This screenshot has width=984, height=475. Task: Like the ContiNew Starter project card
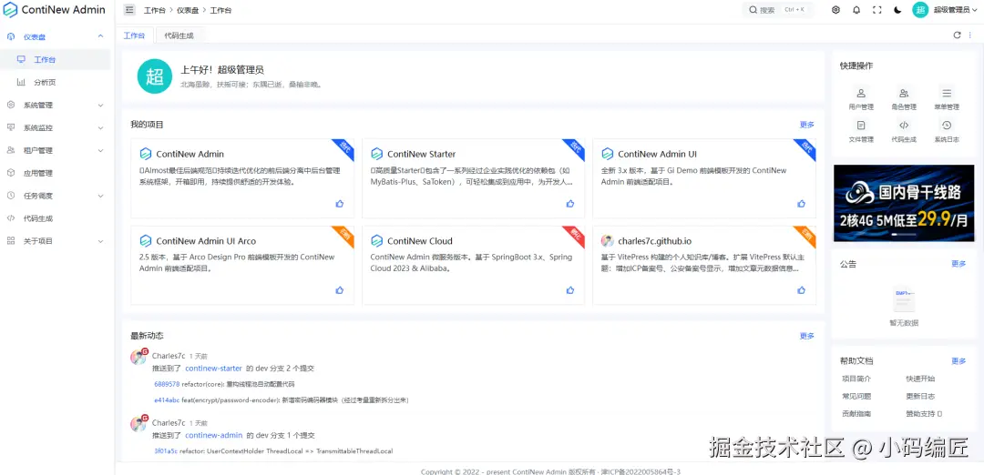[x=570, y=204]
